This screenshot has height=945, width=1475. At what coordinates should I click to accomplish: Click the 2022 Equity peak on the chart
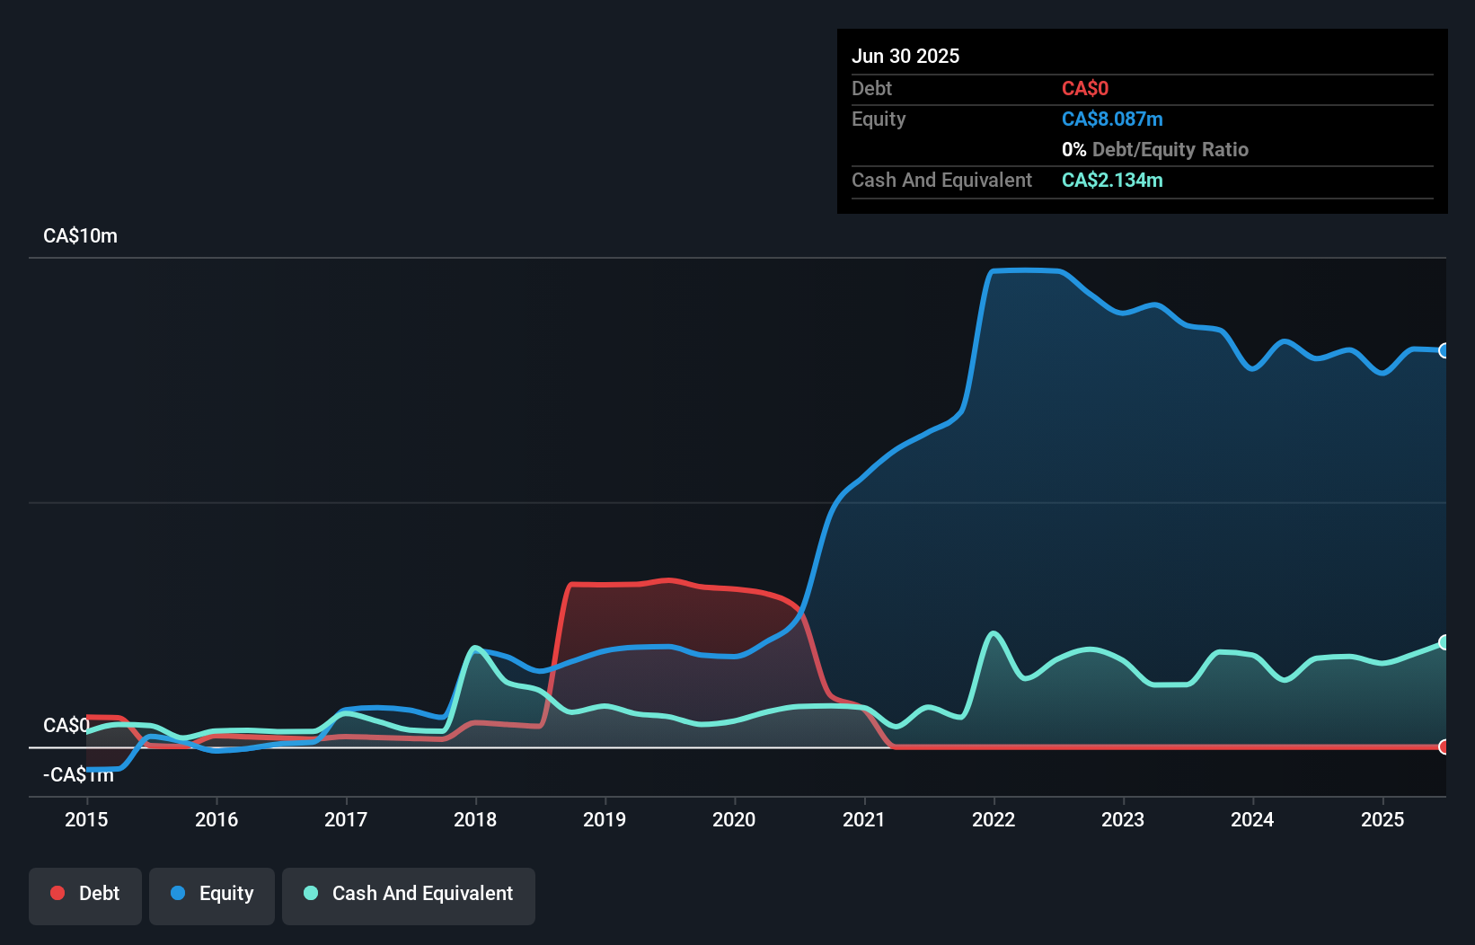pos(1024,271)
